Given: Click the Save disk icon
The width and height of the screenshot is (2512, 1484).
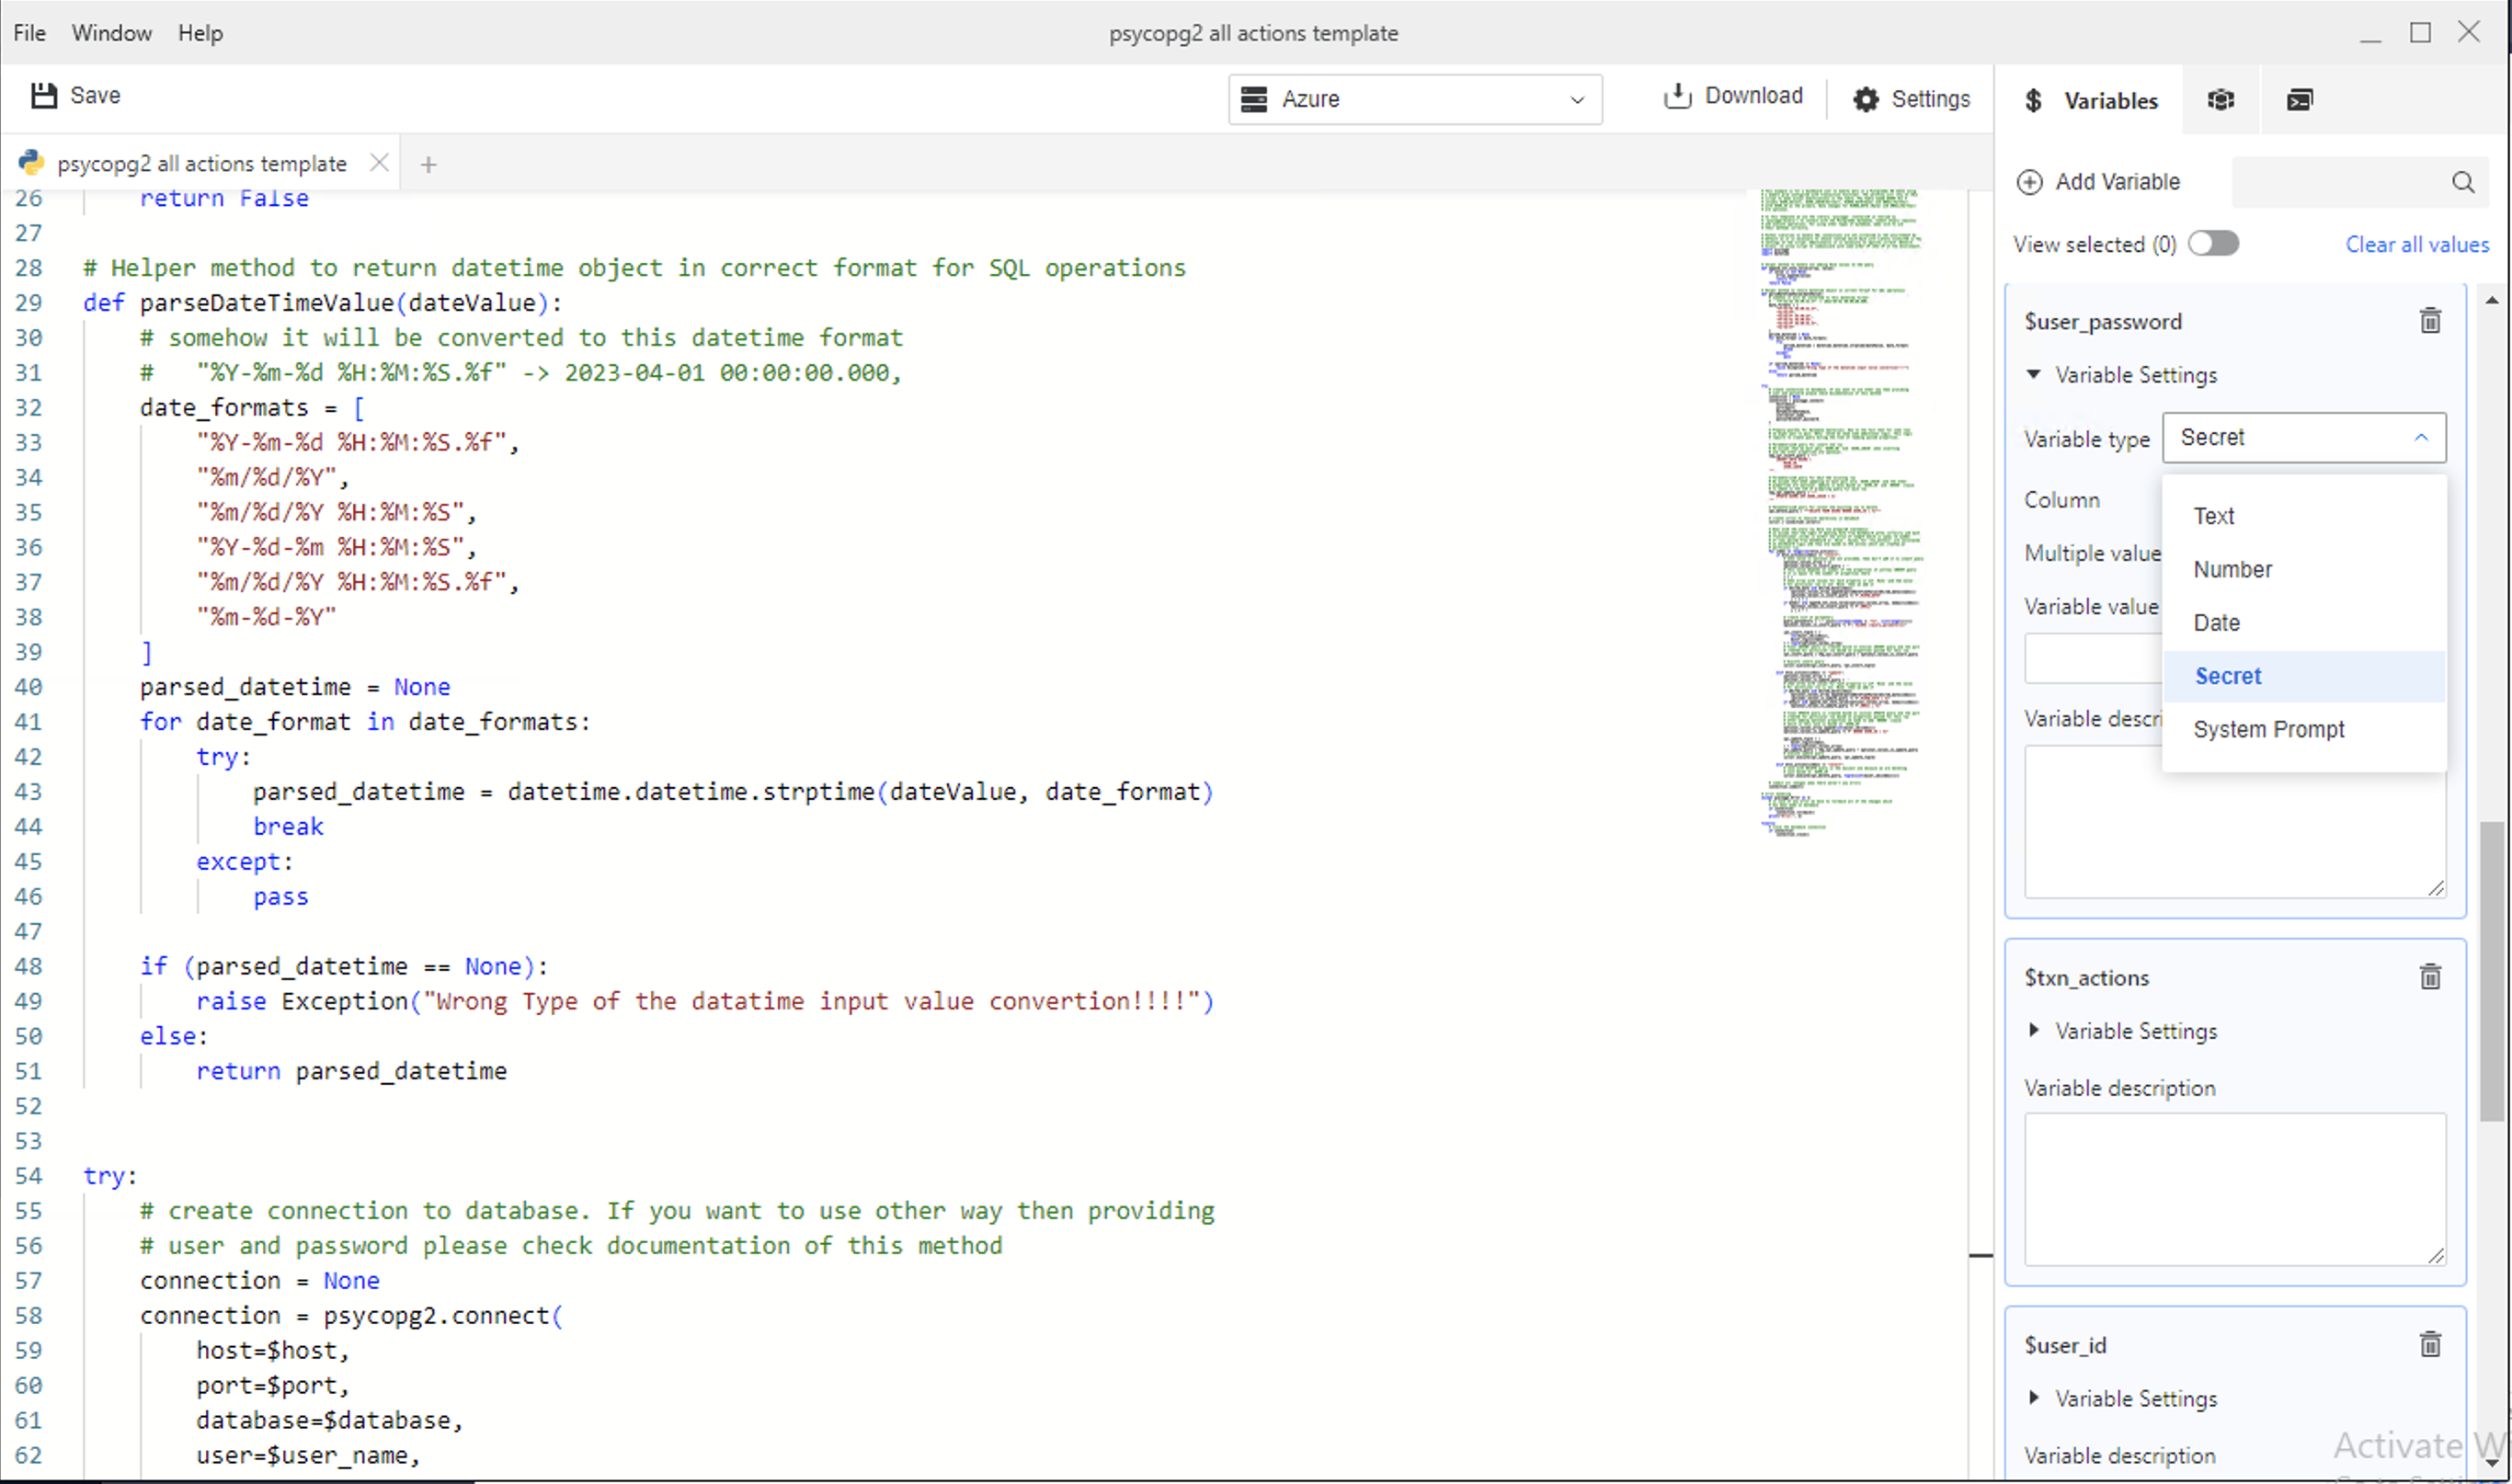Looking at the screenshot, I should click(x=44, y=96).
